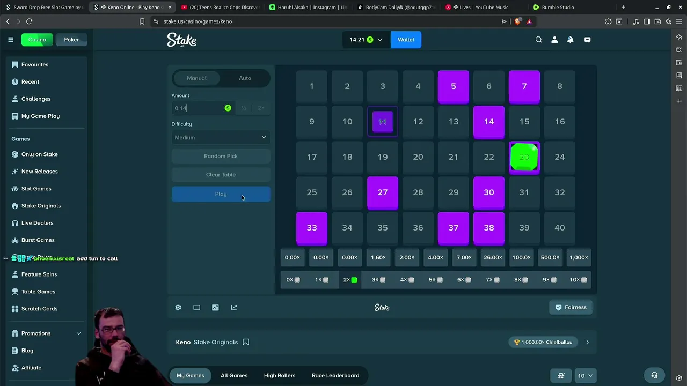Image resolution: width=687 pixels, height=386 pixels.
Task: Click the browser back arrow
Action: (8, 21)
